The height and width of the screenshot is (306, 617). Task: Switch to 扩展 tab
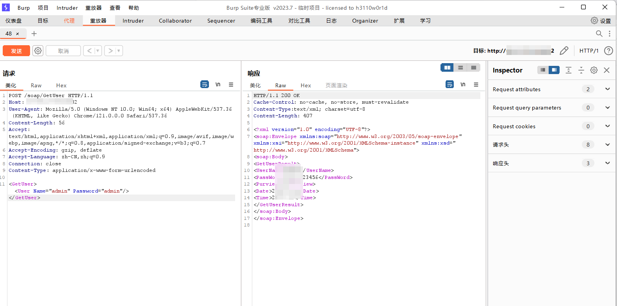[x=399, y=21]
